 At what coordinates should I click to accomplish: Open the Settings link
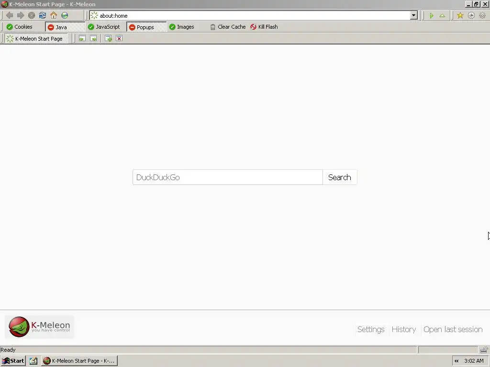click(x=371, y=329)
